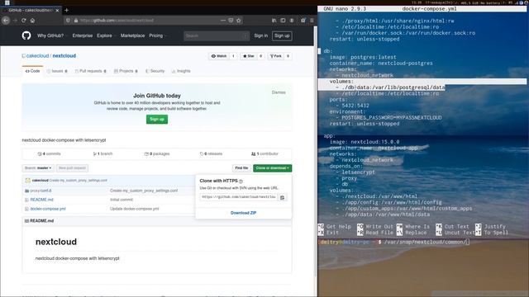Expand the Pricing menu
Viewport: 529px width, 297px height.
[157, 35]
